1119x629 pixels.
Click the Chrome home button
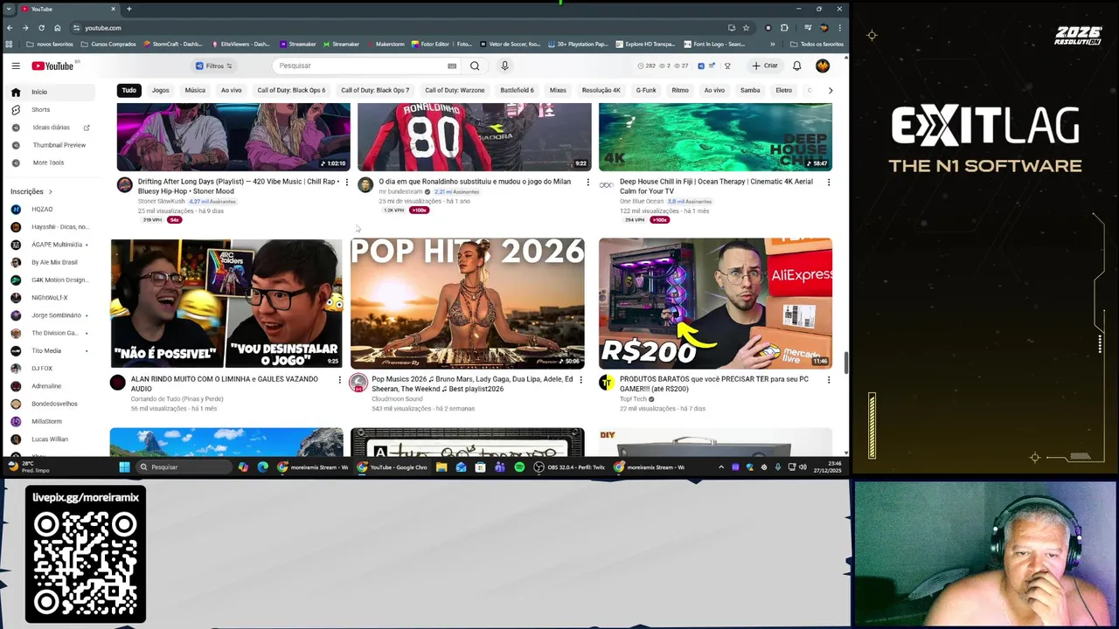coord(58,28)
